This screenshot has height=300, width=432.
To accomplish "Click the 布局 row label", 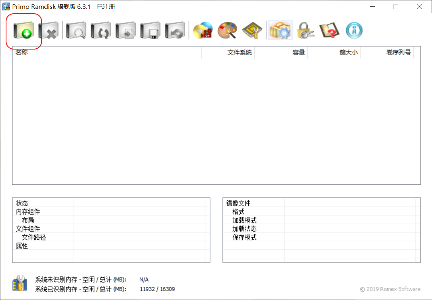I will [28, 220].
